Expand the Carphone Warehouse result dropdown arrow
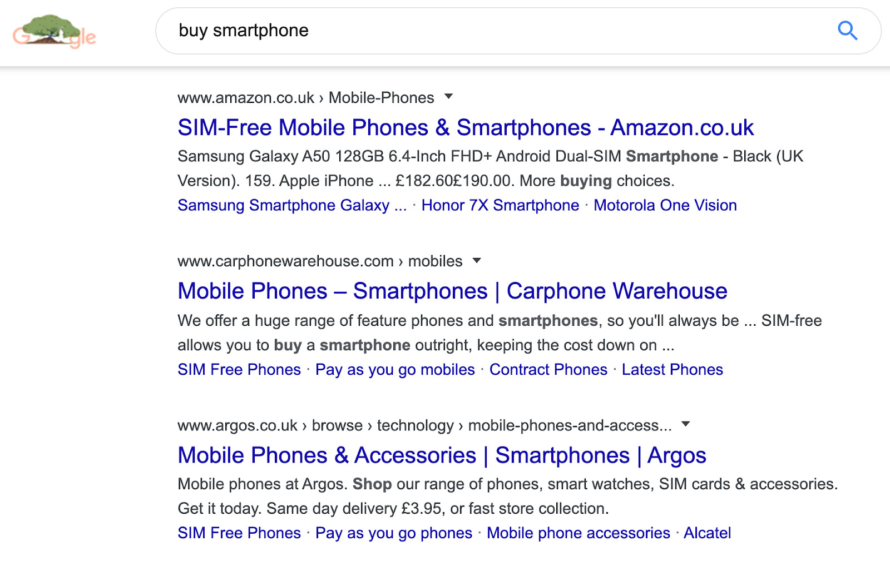Screen dimensions: 890x561 (477, 260)
